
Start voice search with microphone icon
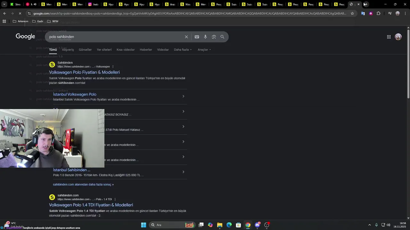pyautogui.click(x=206, y=37)
